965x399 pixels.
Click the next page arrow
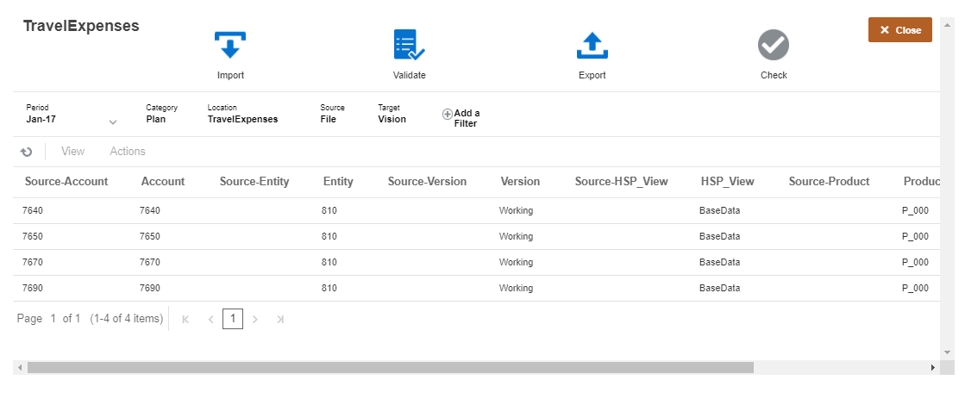255,319
